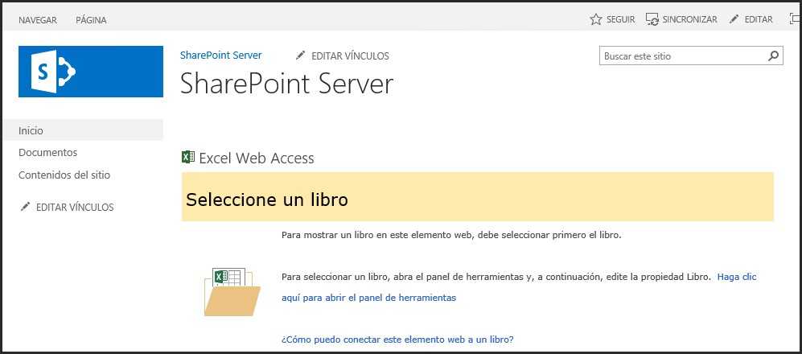Viewport: 802px width, 354px height.
Task: Click the Excel Web Access web part title
Action: click(257, 158)
